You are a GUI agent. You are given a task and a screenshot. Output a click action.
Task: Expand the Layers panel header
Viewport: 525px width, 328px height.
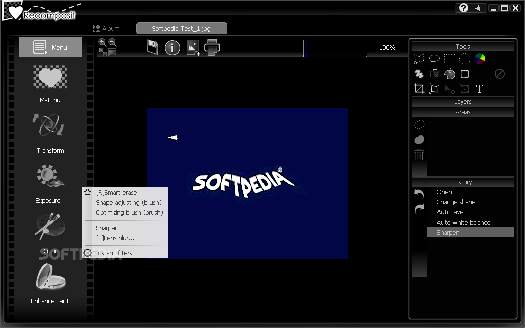click(463, 101)
